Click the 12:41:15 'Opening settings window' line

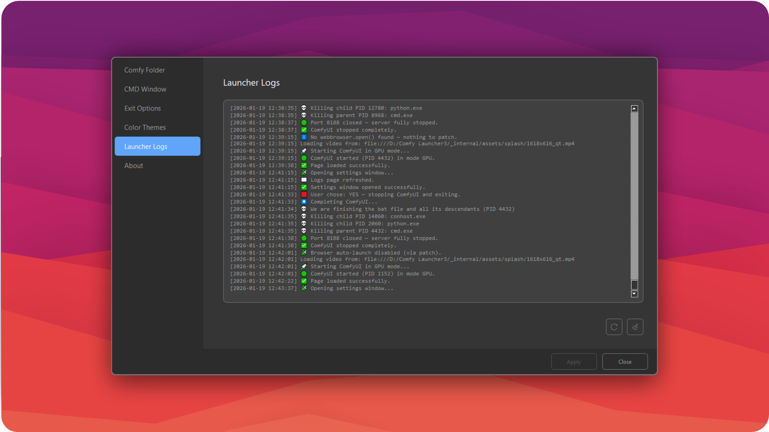coord(312,173)
